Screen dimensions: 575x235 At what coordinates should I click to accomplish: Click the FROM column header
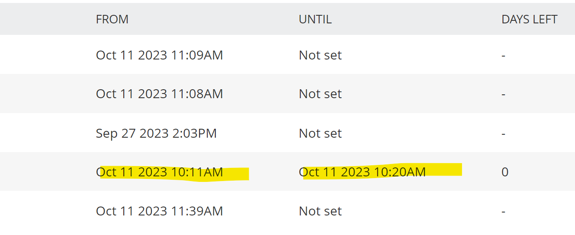[x=112, y=20]
